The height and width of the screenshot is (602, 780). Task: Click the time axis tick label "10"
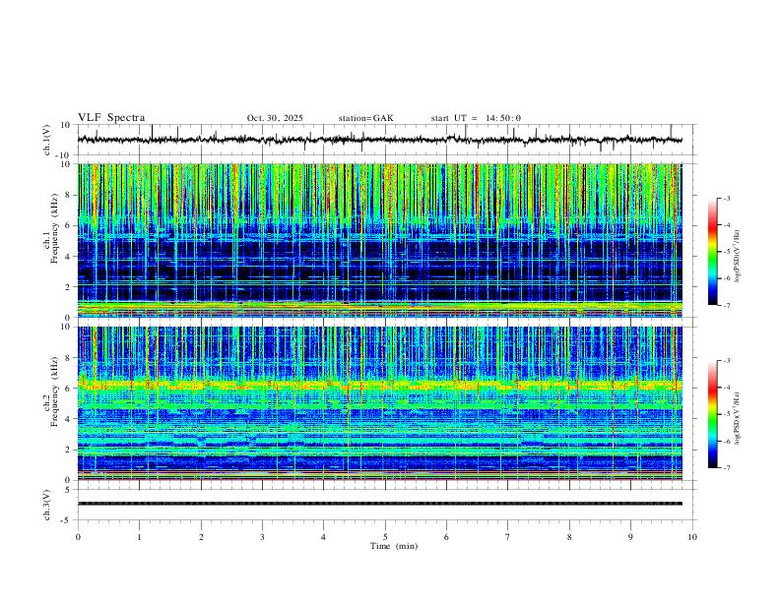coord(692,537)
